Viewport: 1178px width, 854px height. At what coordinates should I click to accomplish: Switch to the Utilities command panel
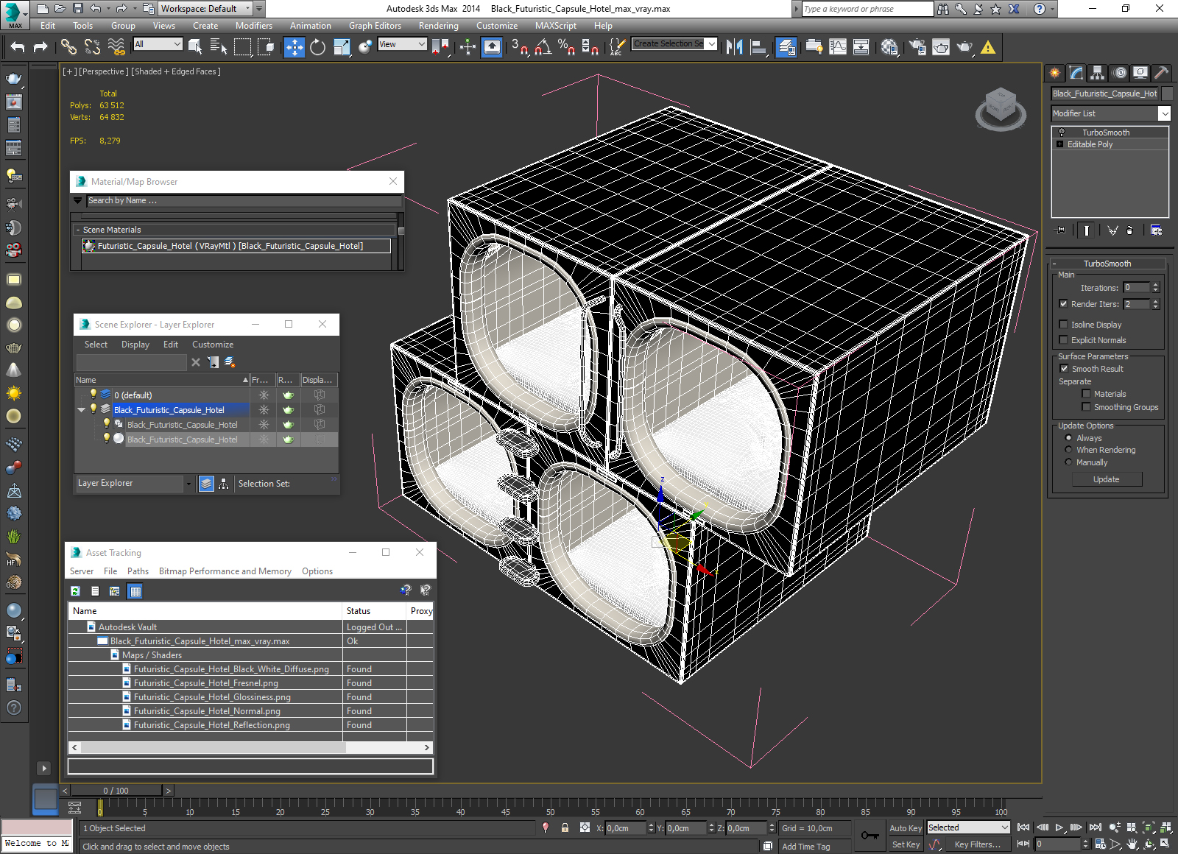1162,72
